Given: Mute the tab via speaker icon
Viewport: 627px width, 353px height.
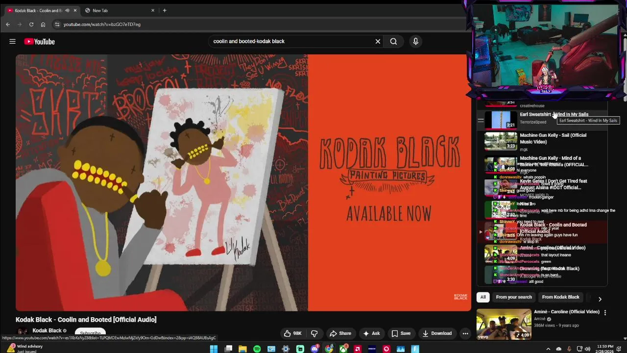Looking at the screenshot, I should pyautogui.click(x=67, y=10).
